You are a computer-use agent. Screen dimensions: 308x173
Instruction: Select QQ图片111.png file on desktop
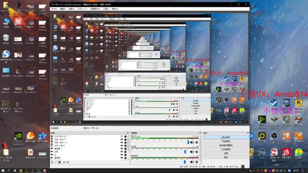click(42, 9)
